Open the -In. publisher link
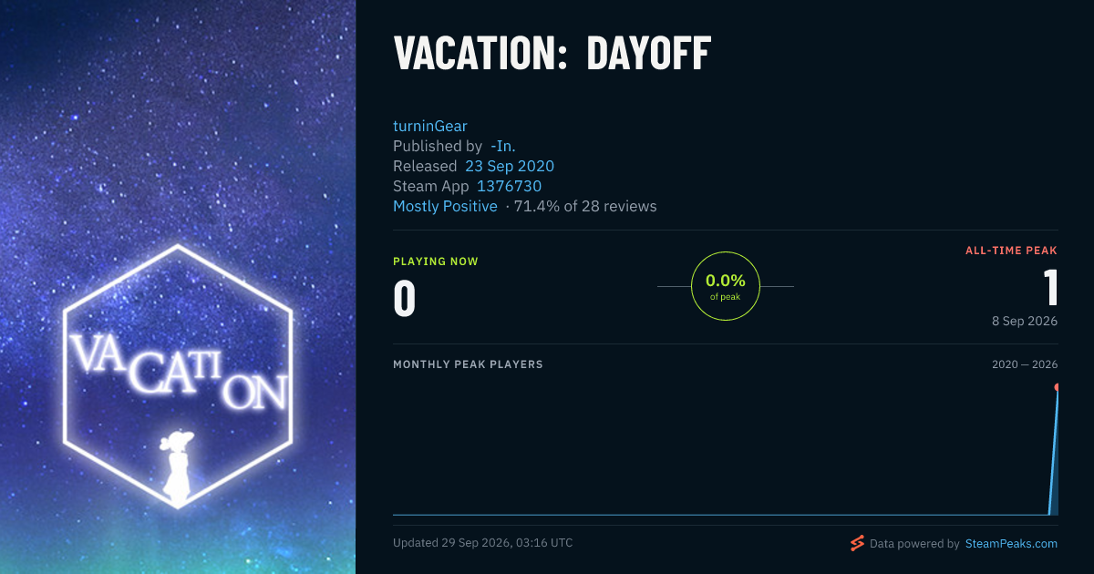 [503, 146]
